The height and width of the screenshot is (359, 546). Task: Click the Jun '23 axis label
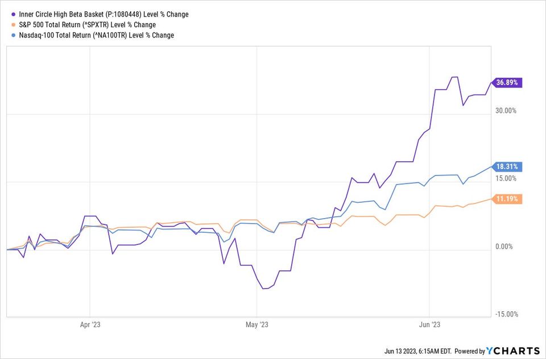[x=430, y=325]
